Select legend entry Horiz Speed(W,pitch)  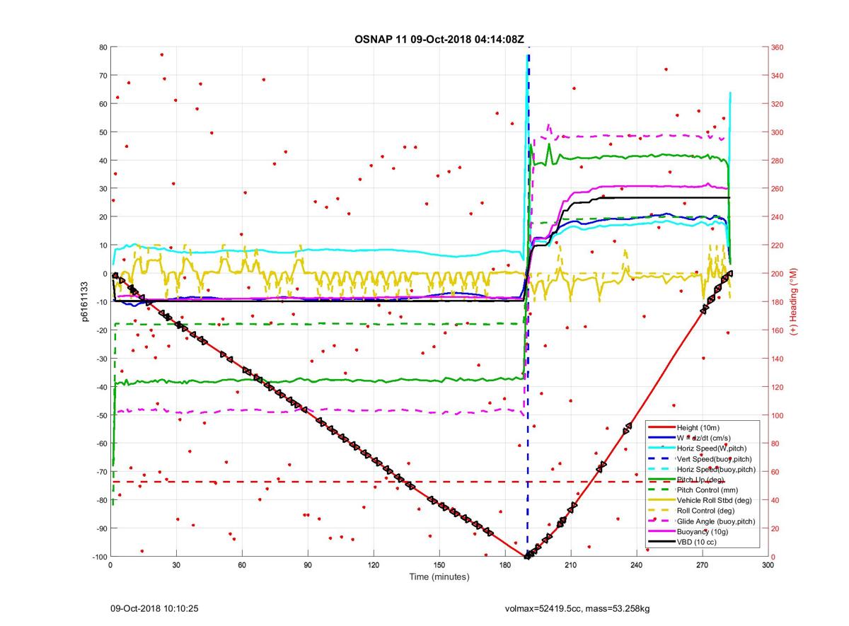coord(711,448)
